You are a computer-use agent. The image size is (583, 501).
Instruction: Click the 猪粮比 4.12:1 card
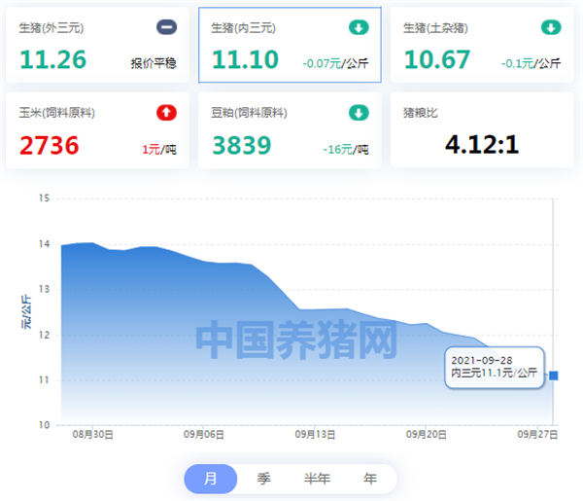pos(482,130)
